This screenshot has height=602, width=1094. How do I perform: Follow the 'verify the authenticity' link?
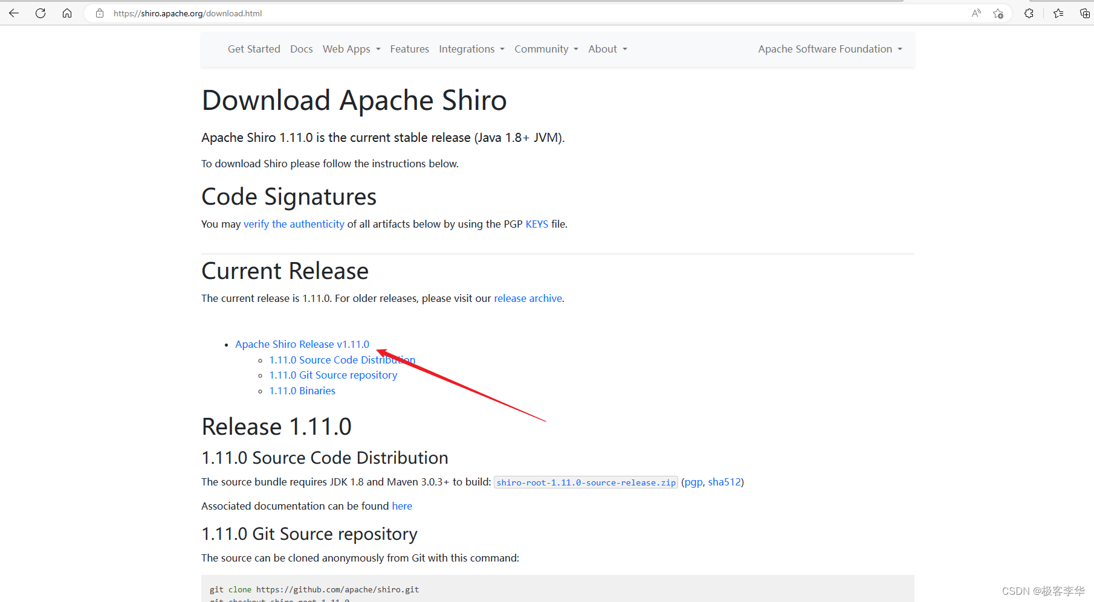294,224
